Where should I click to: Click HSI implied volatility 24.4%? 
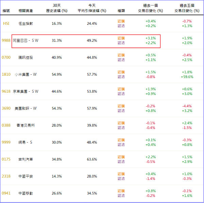[x=92, y=23]
